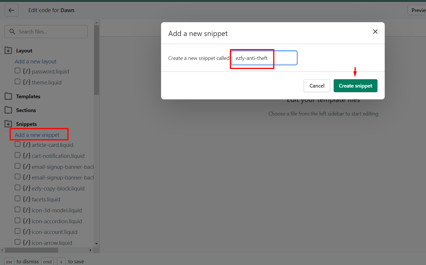426x265 pixels.
Task: Click sidebar horizontal scrollbar right arrow
Action: tap(90, 250)
